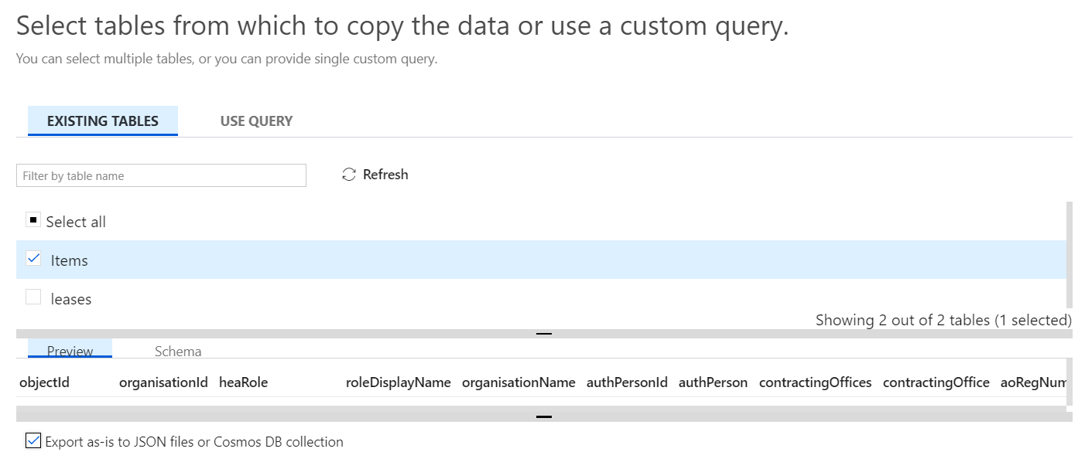Click the heaRole column header
1085x469 pixels.
pyautogui.click(x=243, y=382)
